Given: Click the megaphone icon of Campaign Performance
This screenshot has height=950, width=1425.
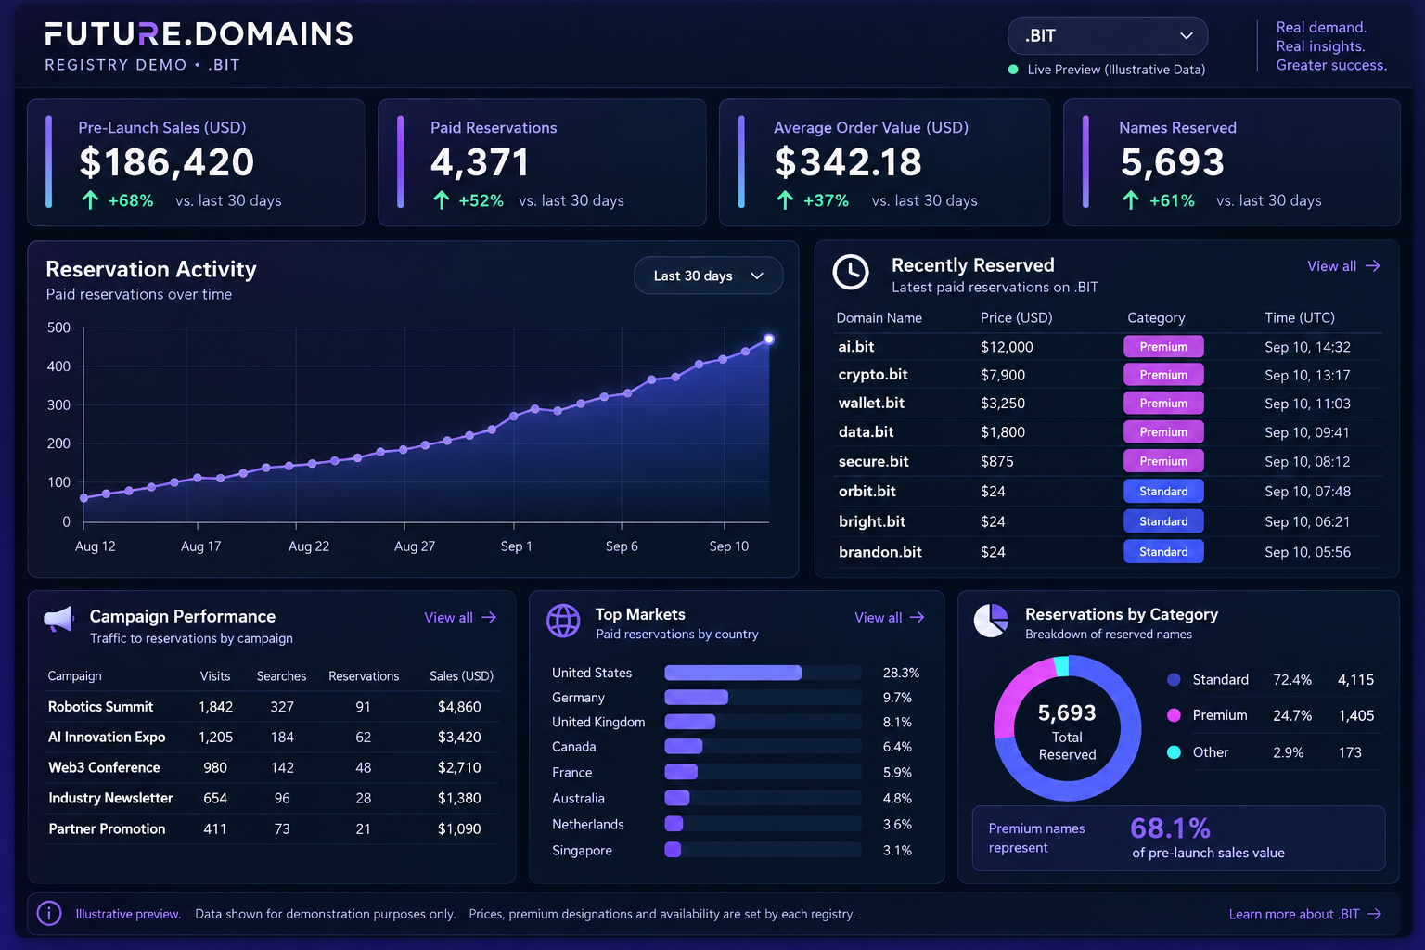Looking at the screenshot, I should click(58, 619).
